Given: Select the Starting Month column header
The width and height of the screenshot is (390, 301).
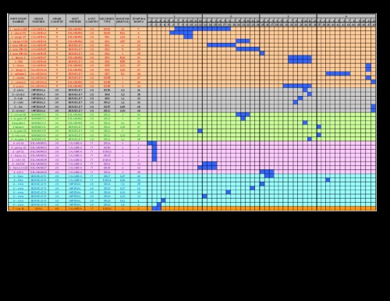Looking at the screenshot, I should click(x=139, y=20).
